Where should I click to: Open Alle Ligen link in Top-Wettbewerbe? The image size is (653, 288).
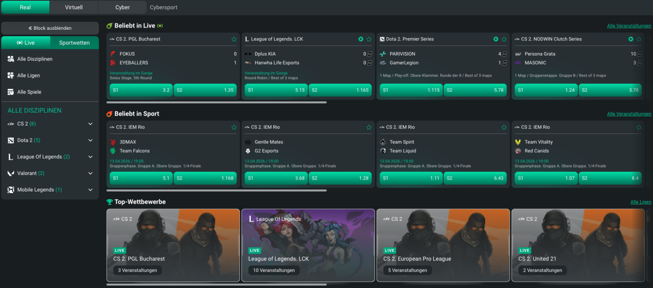coord(641,202)
